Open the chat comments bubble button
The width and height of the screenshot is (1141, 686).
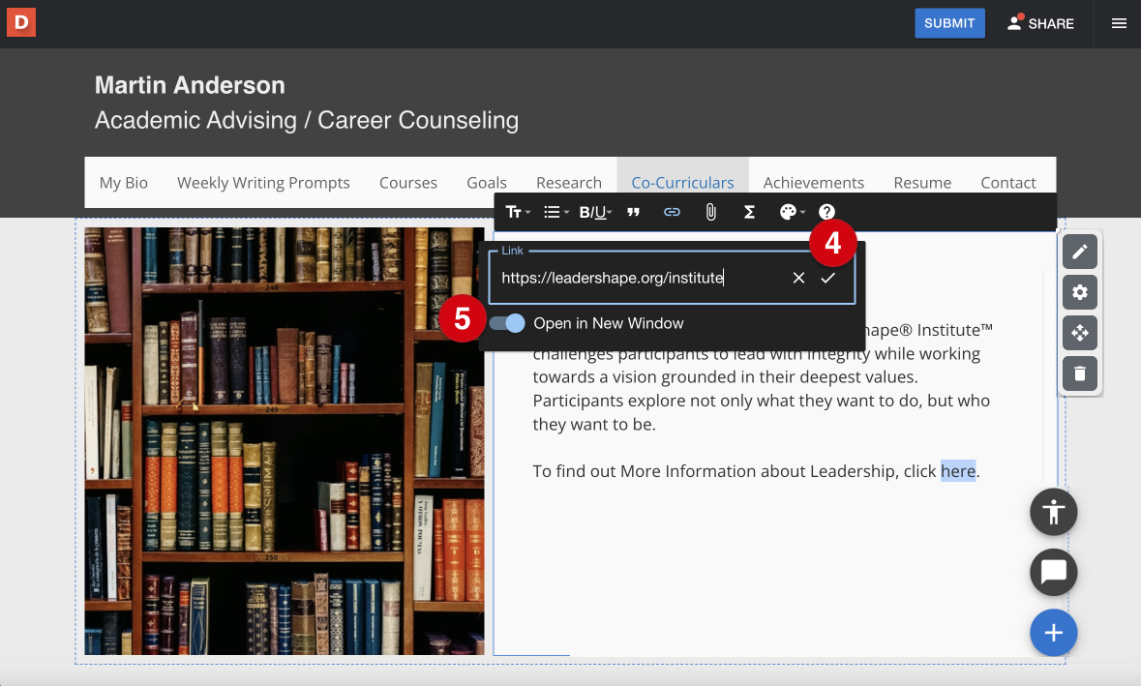1054,573
